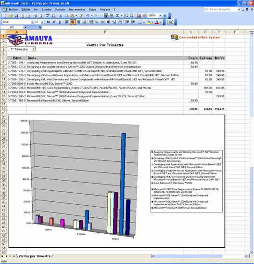Go to the first sheet with the tab navigation arrow
Viewport: 254px width, 264px height.
[2, 256]
